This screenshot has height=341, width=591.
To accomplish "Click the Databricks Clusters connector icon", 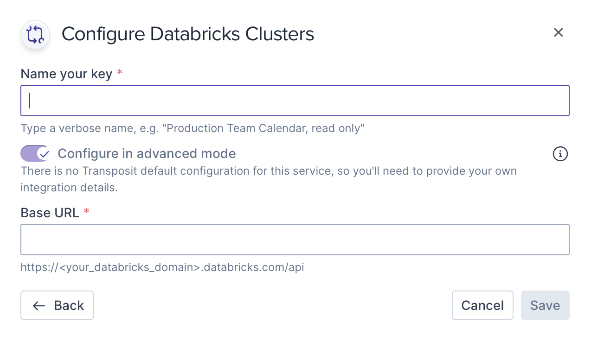I will click(x=35, y=35).
